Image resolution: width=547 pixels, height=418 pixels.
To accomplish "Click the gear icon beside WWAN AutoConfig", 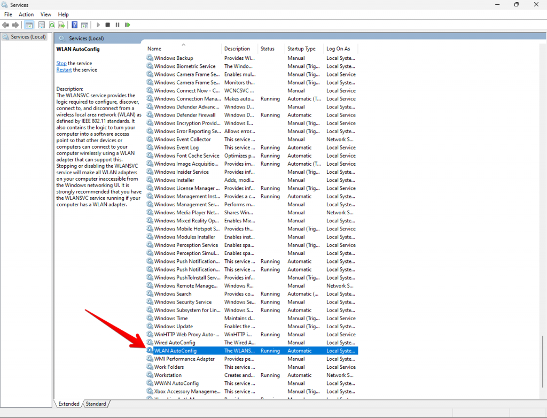I will pyautogui.click(x=150, y=383).
